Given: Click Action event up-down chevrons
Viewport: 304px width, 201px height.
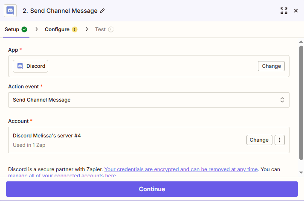Looking at the screenshot, I should [282, 100].
